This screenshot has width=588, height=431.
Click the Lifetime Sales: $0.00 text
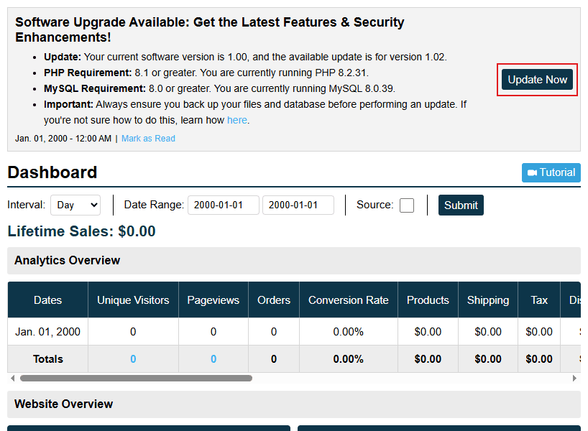tap(81, 231)
